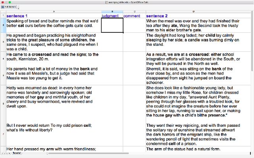This screenshot has height=158, width=254.
Task: Click the 'judgment' header cell
Action: (112, 16)
